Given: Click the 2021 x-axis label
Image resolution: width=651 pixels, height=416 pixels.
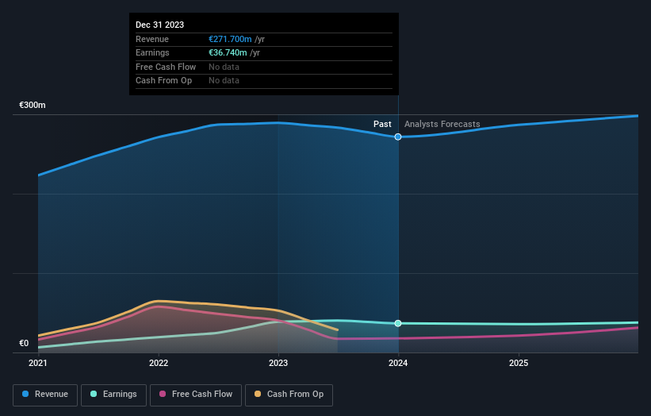Looking at the screenshot, I should (38, 364).
